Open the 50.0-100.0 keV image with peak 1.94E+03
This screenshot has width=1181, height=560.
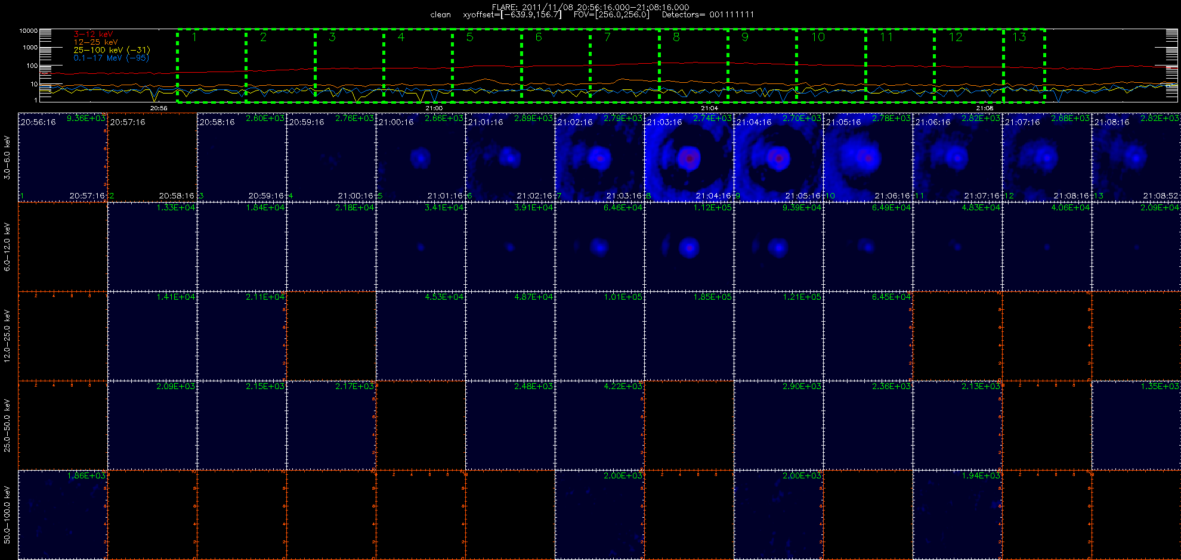(x=957, y=515)
